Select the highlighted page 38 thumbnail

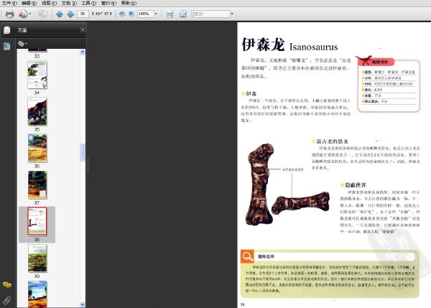click(37, 221)
